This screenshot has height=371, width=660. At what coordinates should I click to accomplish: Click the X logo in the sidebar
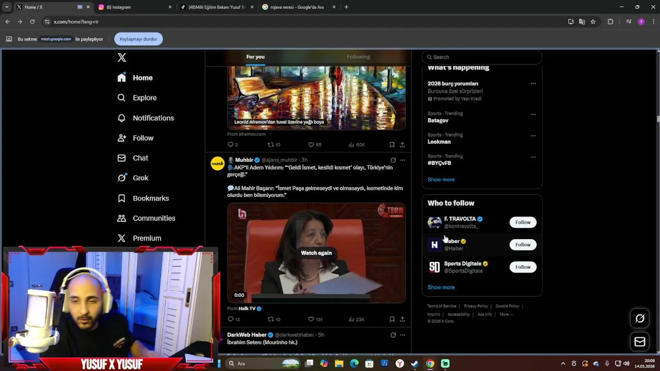click(x=122, y=58)
